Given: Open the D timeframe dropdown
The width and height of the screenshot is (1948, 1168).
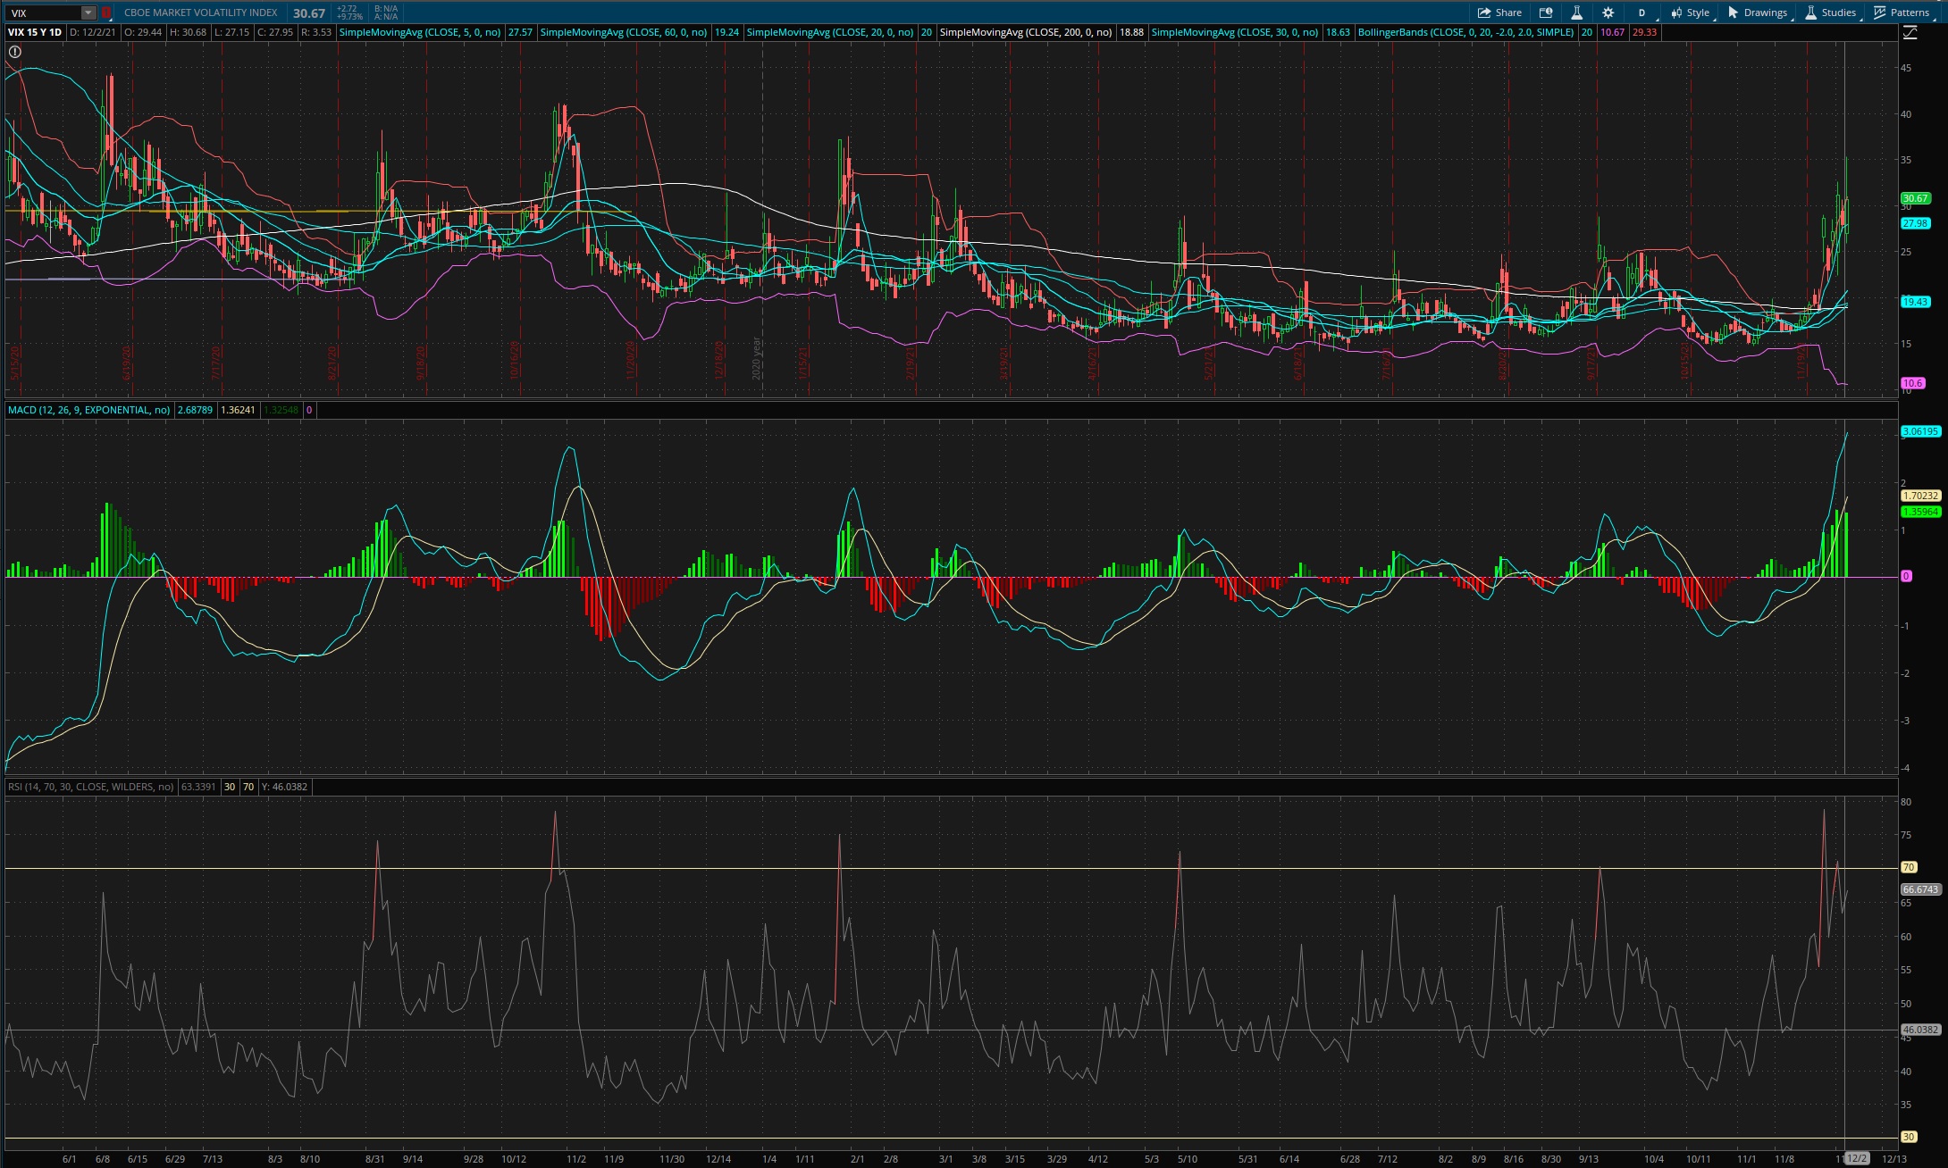Looking at the screenshot, I should pyautogui.click(x=1642, y=13).
